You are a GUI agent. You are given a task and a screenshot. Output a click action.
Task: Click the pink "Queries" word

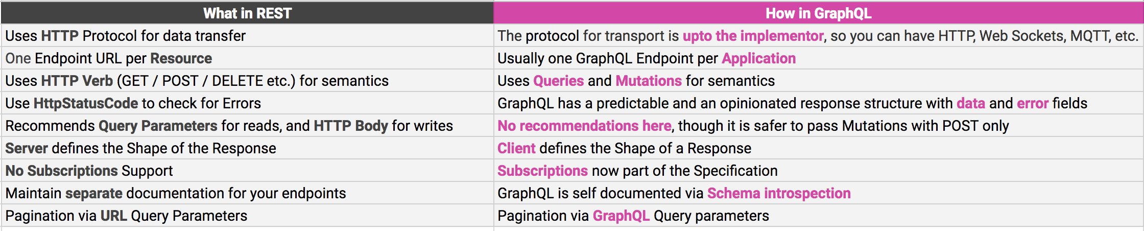click(x=558, y=81)
